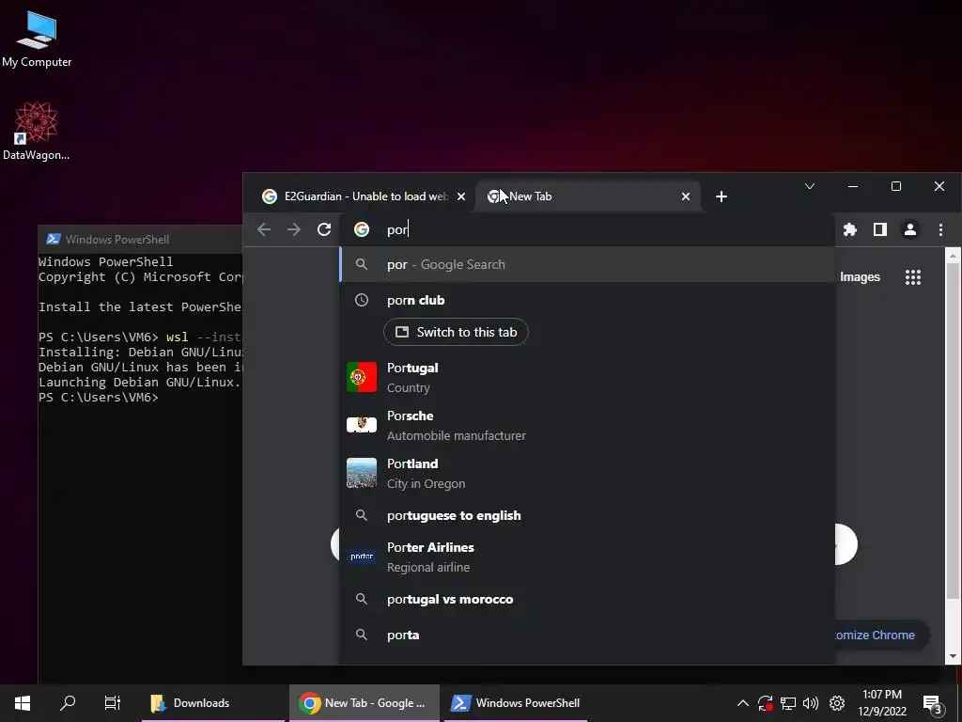The height and width of the screenshot is (722, 962).
Task: Minimize the Chrome window
Action: point(853,186)
